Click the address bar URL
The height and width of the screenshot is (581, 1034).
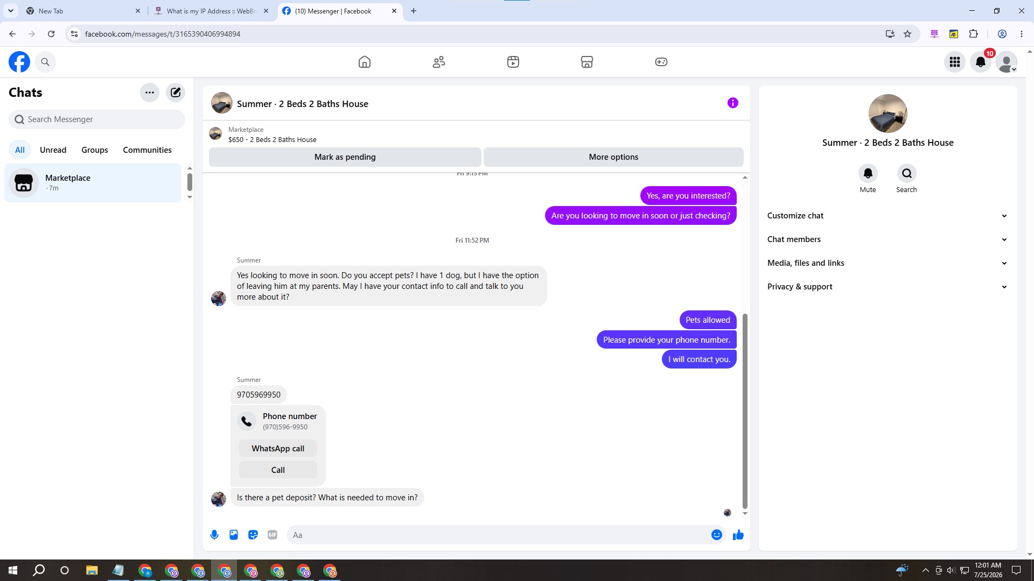pyautogui.click(x=163, y=34)
